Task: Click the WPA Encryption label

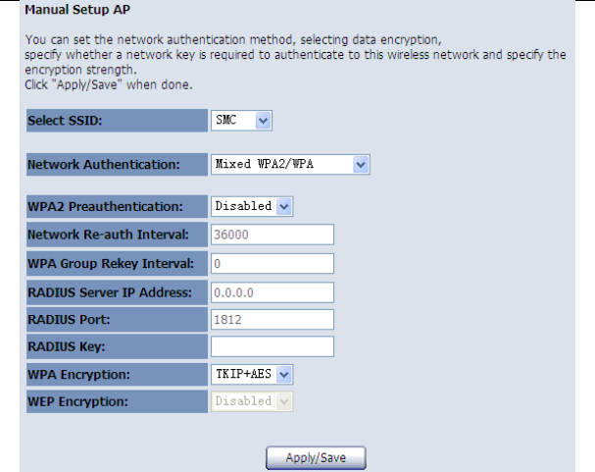Action: coord(82,375)
